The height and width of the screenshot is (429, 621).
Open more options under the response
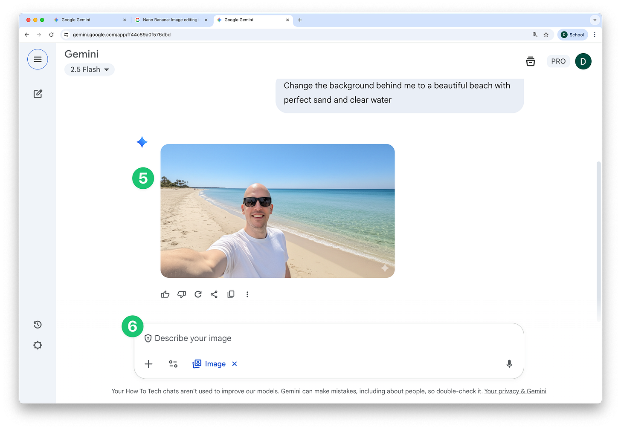(247, 294)
